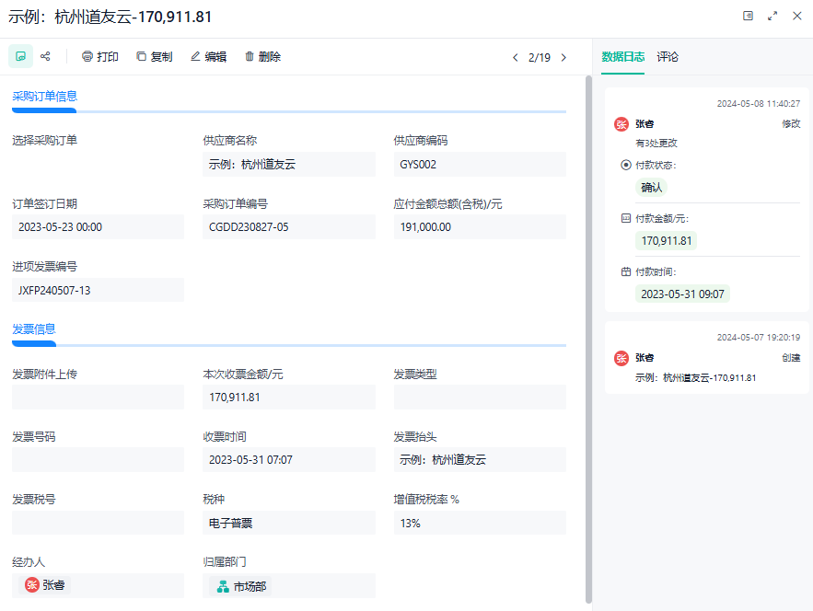Click the 订单签订日期 value 2023-05-23 00:00

[98, 227]
